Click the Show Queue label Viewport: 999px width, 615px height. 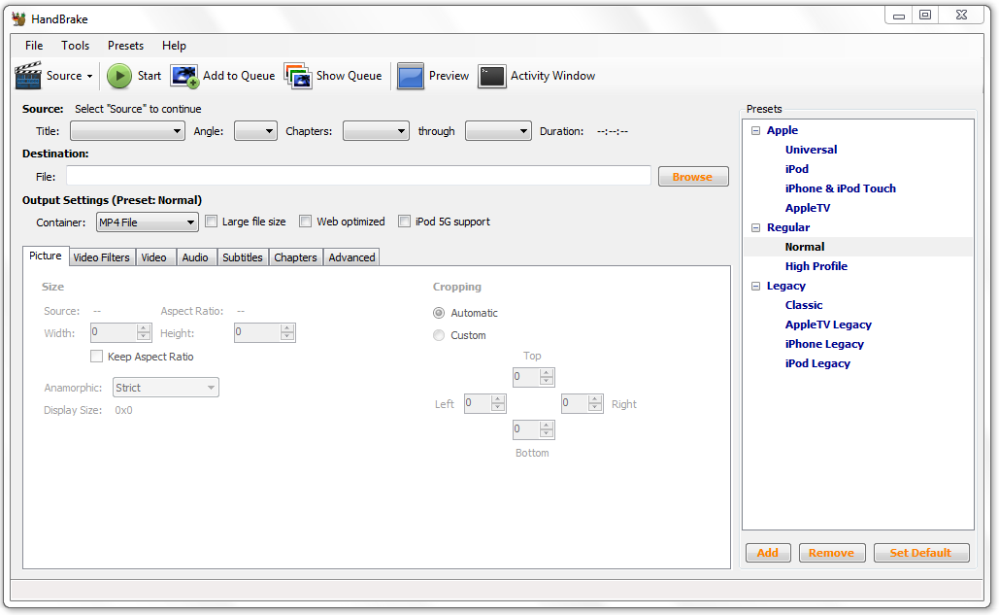pos(350,76)
